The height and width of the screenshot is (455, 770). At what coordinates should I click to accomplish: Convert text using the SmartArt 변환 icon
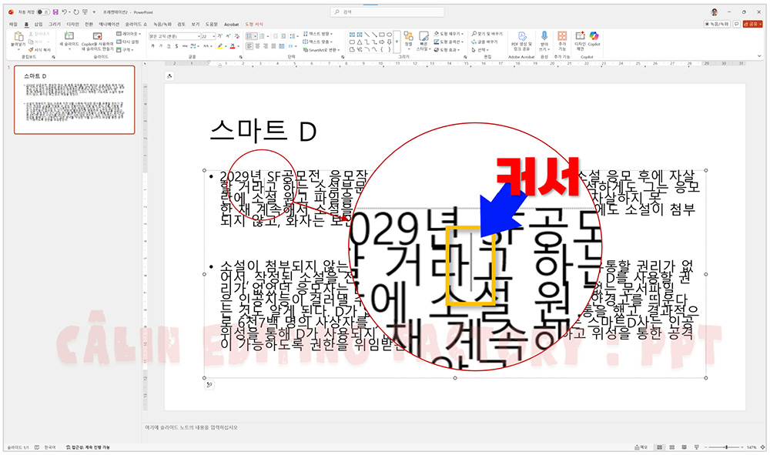[320, 50]
